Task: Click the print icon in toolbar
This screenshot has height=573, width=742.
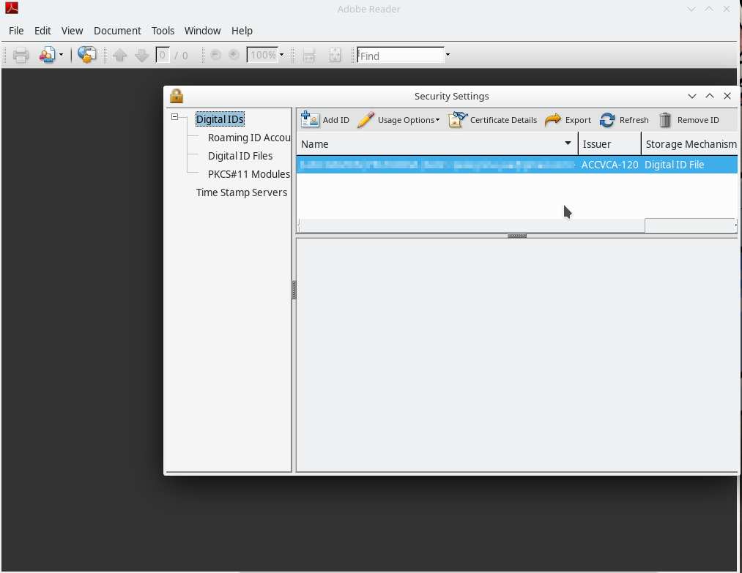Action: pos(21,55)
